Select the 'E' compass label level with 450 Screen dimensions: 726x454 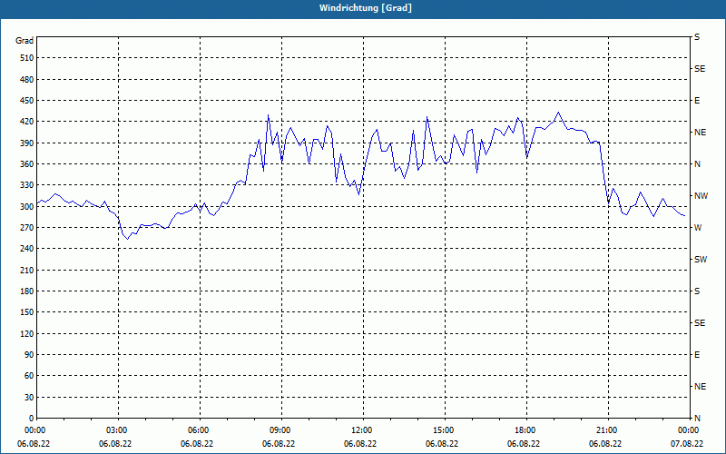point(697,101)
